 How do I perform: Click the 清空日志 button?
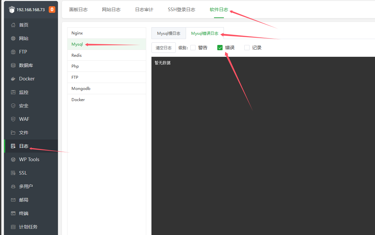[x=164, y=48]
